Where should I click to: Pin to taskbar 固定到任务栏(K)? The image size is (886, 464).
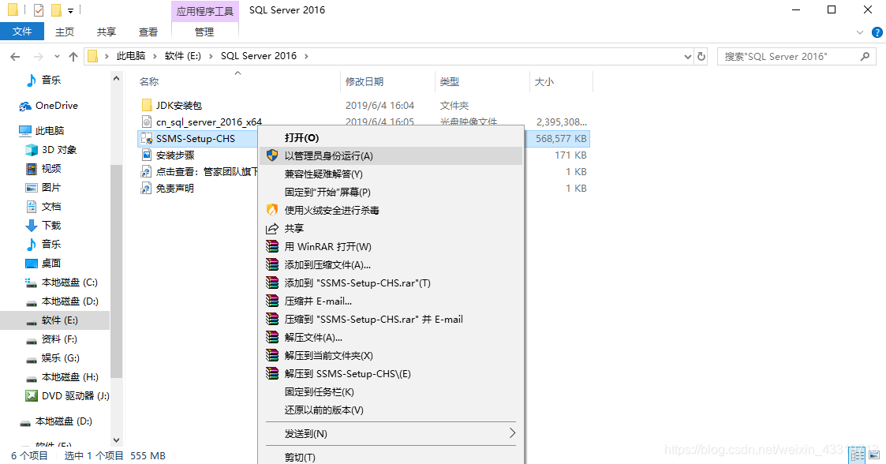391,391
